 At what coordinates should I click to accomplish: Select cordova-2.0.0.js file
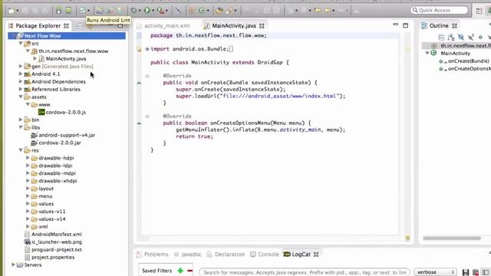click(62, 112)
